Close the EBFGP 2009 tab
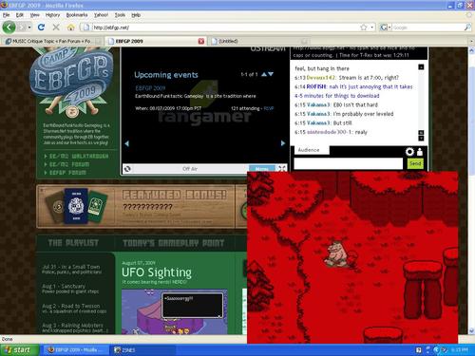The image size is (475, 356). [x=201, y=41]
